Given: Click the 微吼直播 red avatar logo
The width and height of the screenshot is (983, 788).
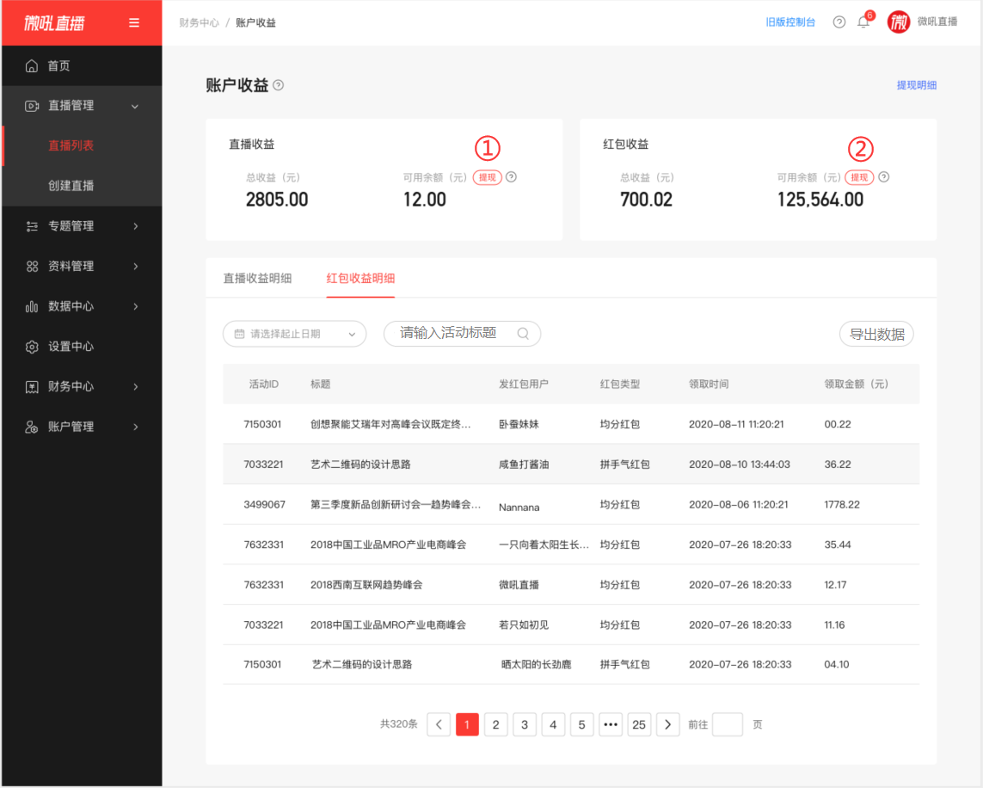Looking at the screenshot, I should [899, 22].
